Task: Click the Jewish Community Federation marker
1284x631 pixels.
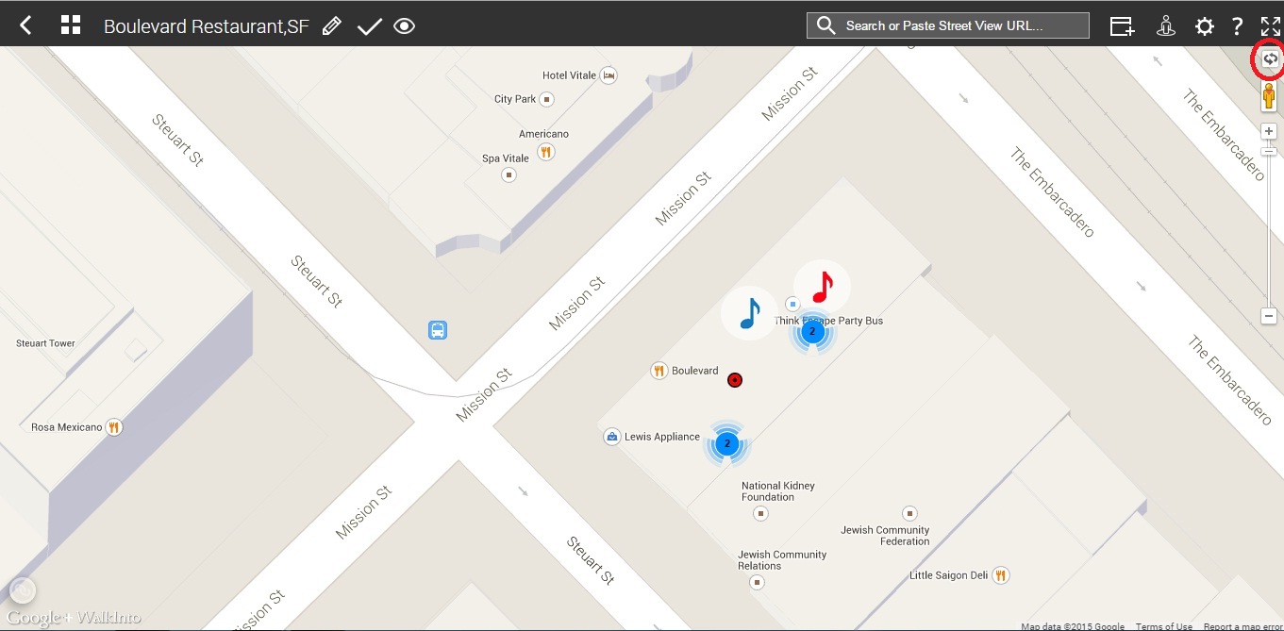Action: pyautogui.click(x=909, y=513)
